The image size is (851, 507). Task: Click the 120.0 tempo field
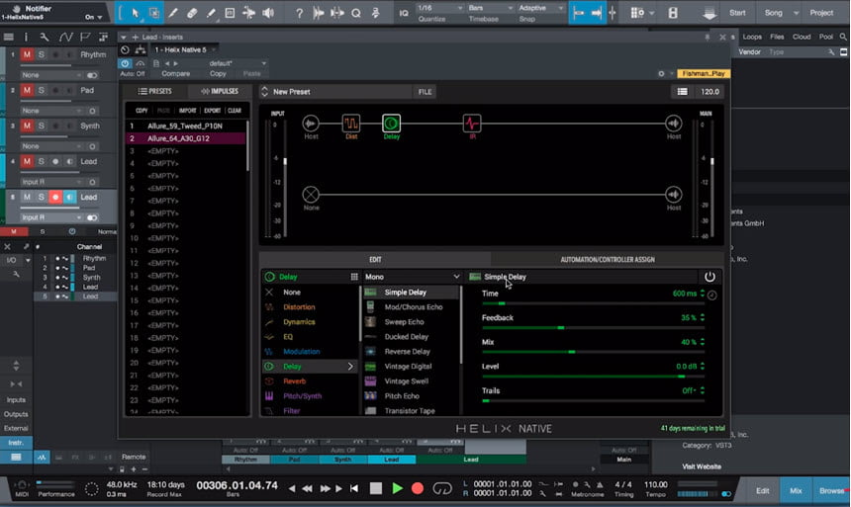709,92
